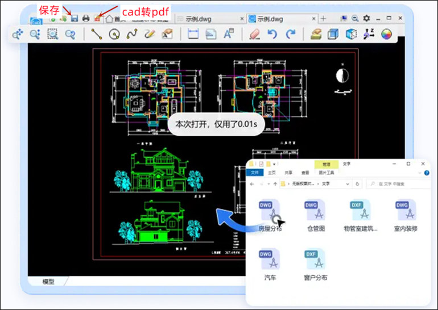The width and height of the screenshot is (438, 310).
Task: Open the 查看 ribbon tab in Explorer
Action: pyautogui.click(x=305, y=173)
